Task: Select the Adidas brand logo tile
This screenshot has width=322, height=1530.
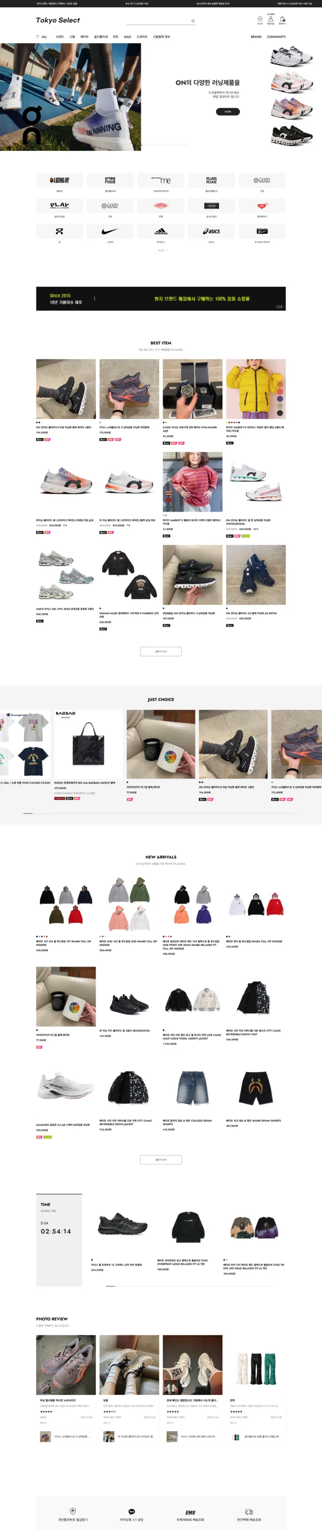Action: (x=160, y=231)
